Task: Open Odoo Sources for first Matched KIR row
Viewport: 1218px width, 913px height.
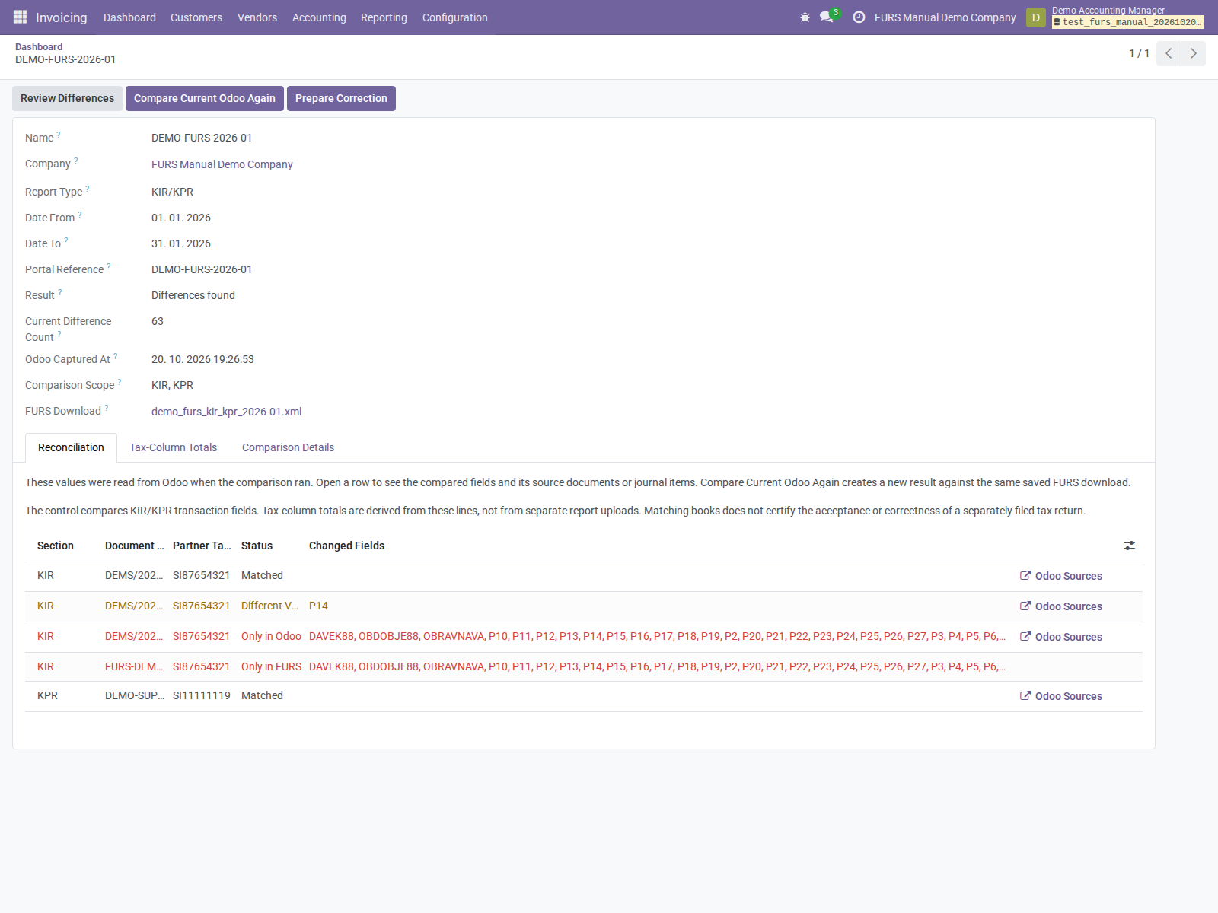Action: (1061, 576)
